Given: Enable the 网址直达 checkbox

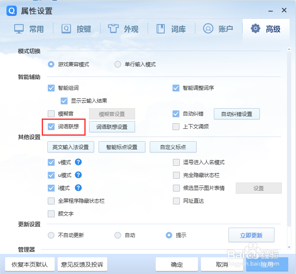Looking at the screenshot, I should pos(176,201).
